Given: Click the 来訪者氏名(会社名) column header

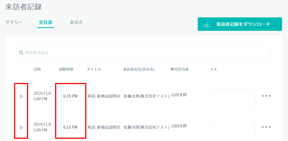Looking at the screenshot, I should (139, 70).
